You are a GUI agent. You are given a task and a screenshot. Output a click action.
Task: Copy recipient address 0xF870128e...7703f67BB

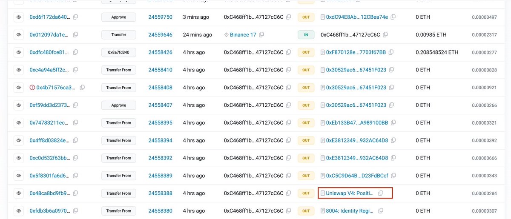tap(391, 52)
